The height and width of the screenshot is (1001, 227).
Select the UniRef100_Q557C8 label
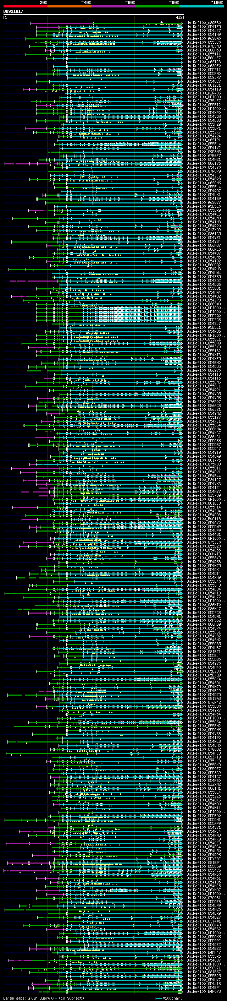coord(204,613)
